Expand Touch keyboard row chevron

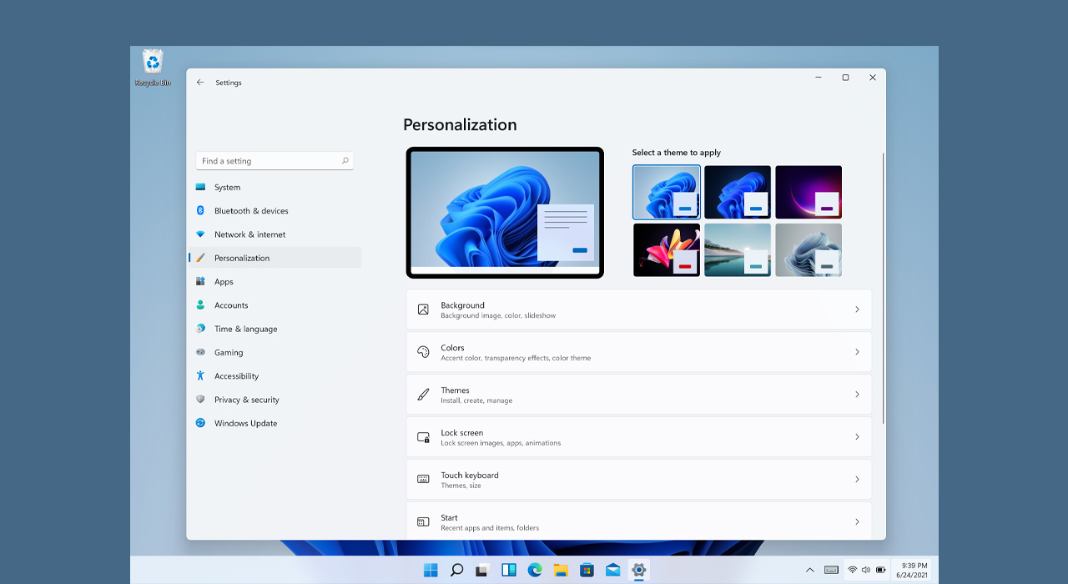(x=857, y=479)
